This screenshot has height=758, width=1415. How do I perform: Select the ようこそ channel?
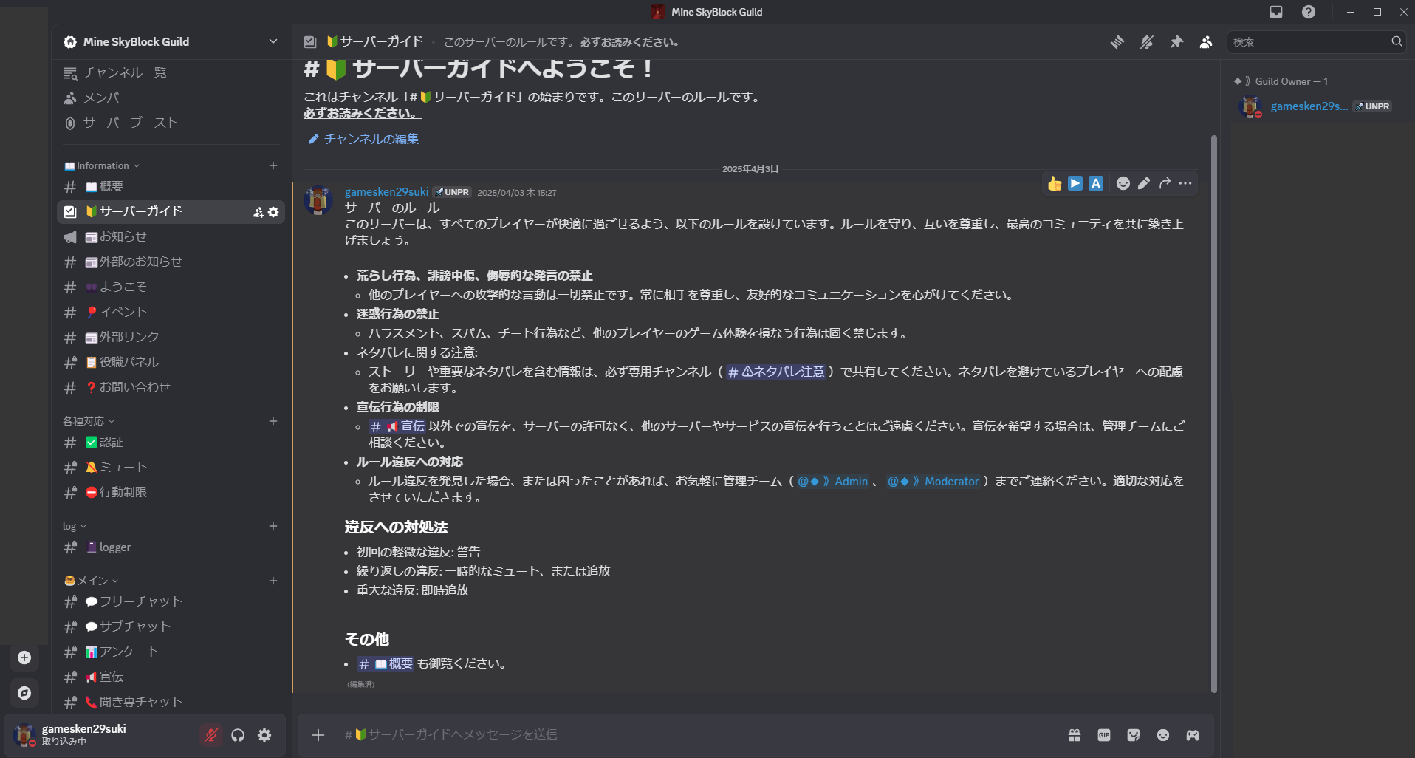[x=171, y=287]
